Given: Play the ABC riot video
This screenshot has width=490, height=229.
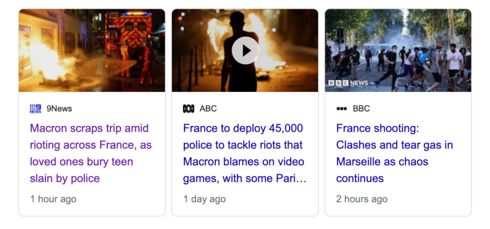Looking at the screenshot, I should [x=245, y=51].
